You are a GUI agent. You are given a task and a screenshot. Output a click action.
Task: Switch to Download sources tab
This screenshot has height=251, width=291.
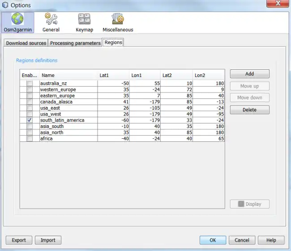26,43
